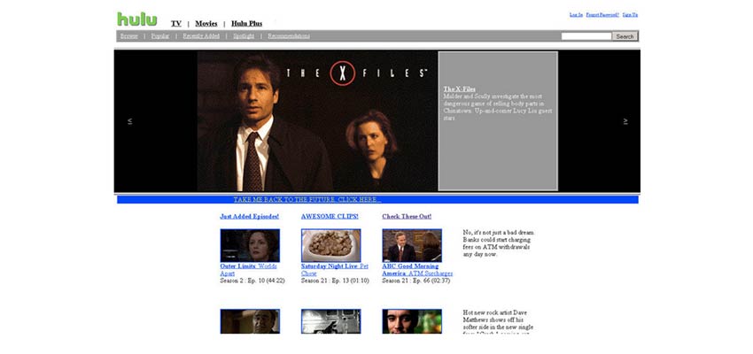Open AWESOME CLIPS! heading link
Viewport: 753px width, 354px height.
pyautogui.click(x=330, y=216)
